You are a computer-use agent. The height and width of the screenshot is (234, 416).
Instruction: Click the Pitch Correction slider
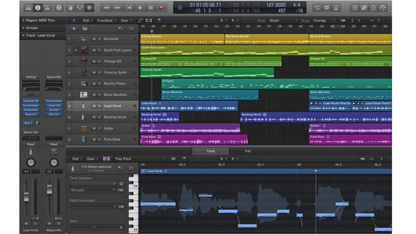[x=93, y=207]
